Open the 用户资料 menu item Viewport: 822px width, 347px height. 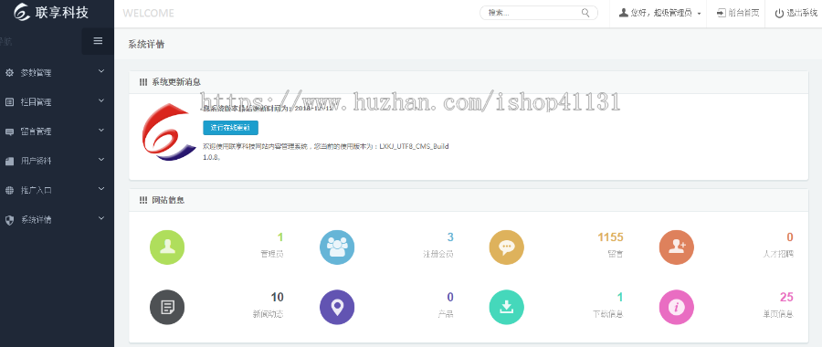pos(57,161)
